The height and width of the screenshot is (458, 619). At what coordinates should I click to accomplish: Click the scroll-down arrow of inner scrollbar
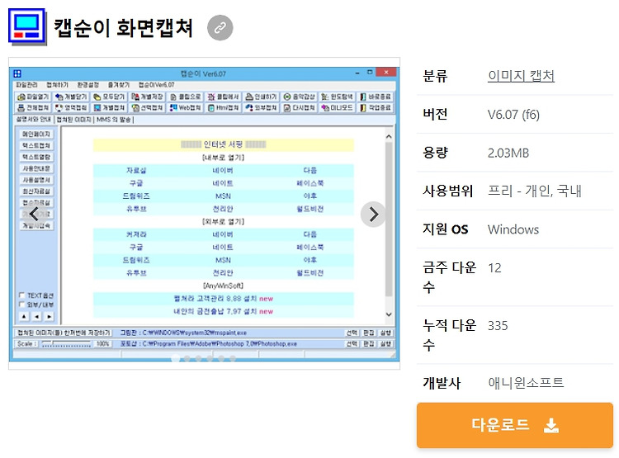coord(389,314)
